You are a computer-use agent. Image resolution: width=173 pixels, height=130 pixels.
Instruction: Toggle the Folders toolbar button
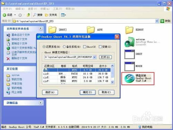tap(51, 15)
